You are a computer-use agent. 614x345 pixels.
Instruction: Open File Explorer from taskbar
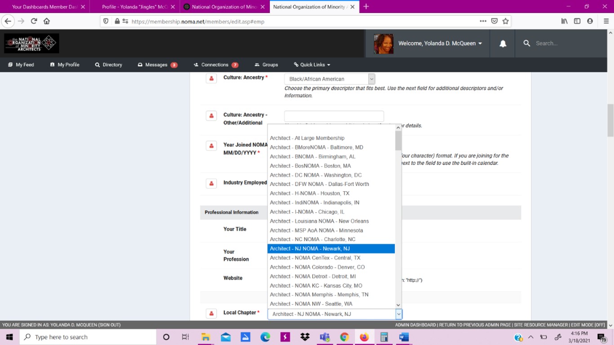point(206,337)
